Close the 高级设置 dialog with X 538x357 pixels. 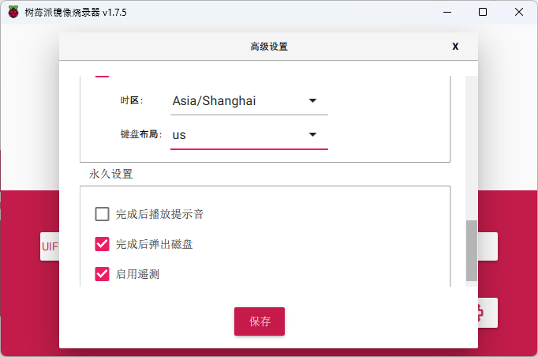[x=455, y=47]
